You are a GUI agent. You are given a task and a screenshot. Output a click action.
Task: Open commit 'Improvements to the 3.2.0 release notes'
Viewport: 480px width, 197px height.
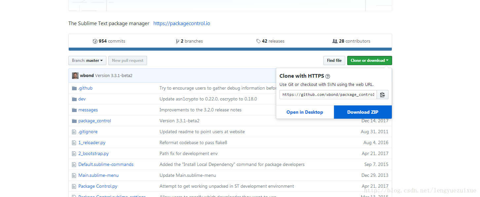click(201, 110)
